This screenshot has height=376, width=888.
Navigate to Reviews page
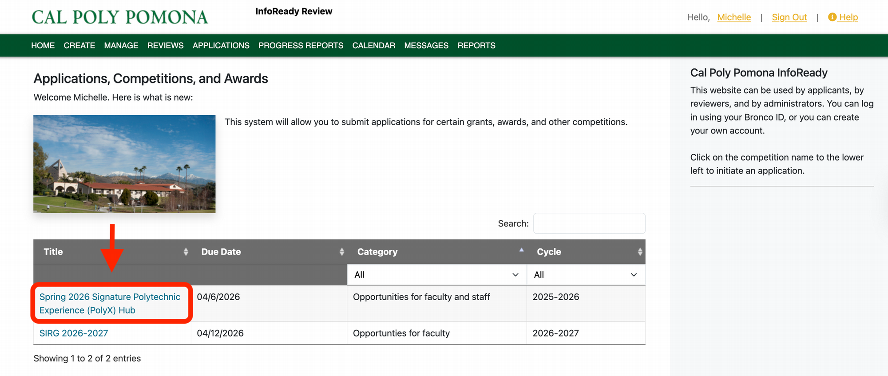tap(165, 46)
